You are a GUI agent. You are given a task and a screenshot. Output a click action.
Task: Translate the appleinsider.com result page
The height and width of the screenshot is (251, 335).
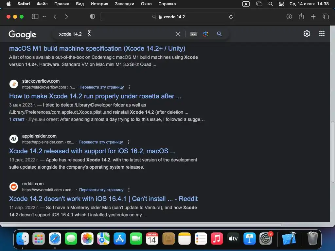click(101, 142)
